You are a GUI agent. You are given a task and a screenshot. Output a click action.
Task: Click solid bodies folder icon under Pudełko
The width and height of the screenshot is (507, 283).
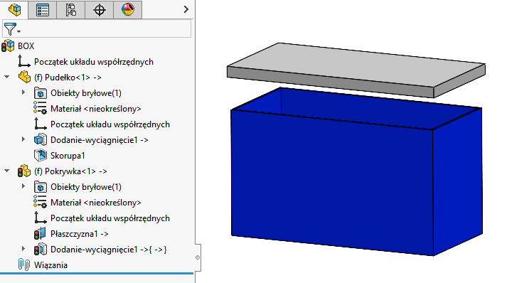(41, 93)
